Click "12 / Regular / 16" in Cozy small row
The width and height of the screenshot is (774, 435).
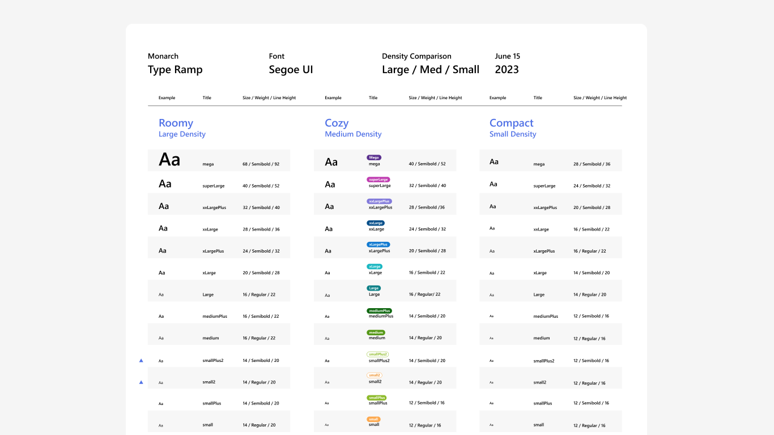tap(425, 425)
